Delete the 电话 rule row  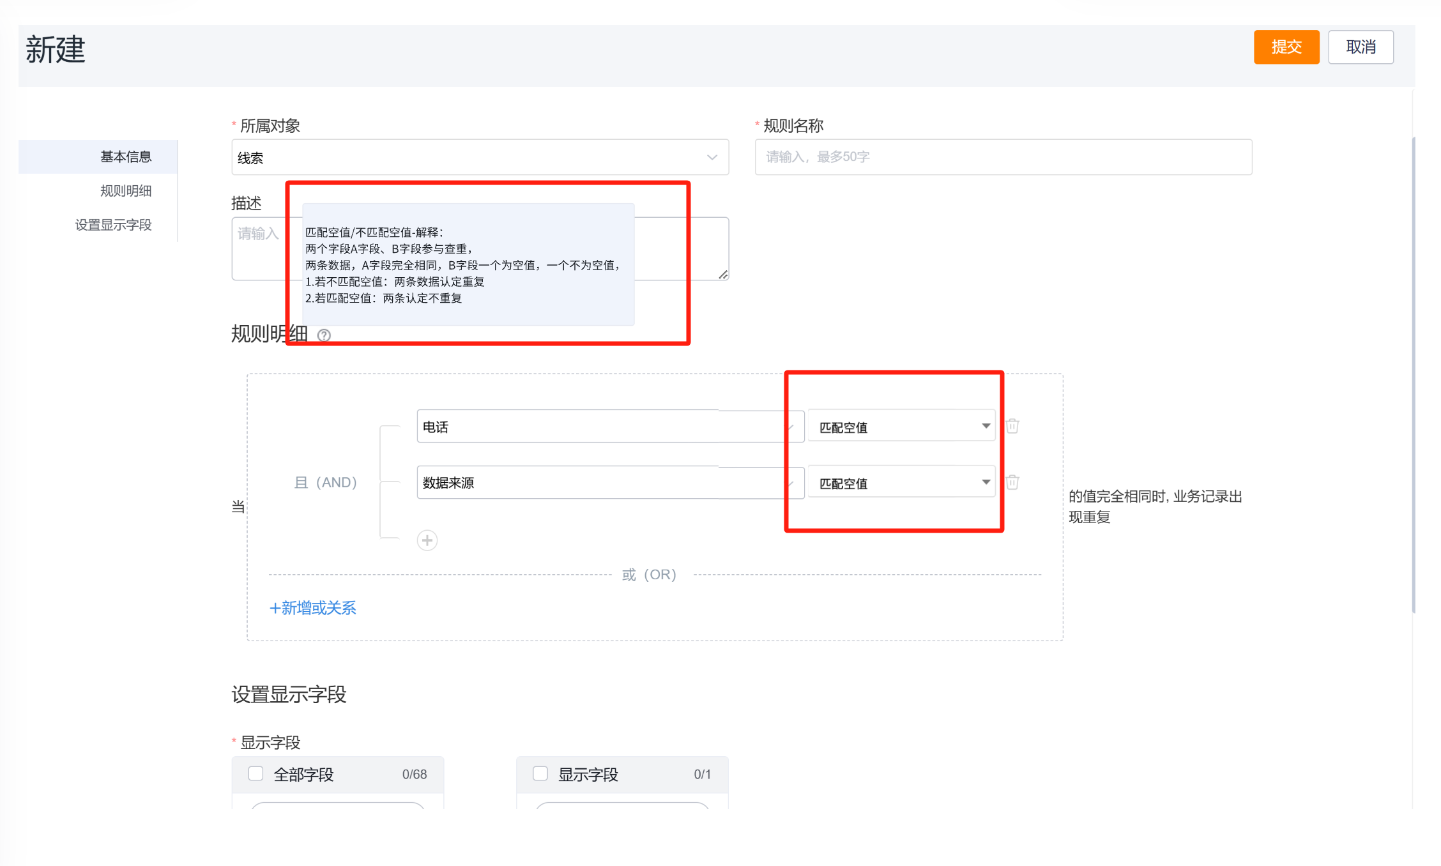[x=1012, y=426]
